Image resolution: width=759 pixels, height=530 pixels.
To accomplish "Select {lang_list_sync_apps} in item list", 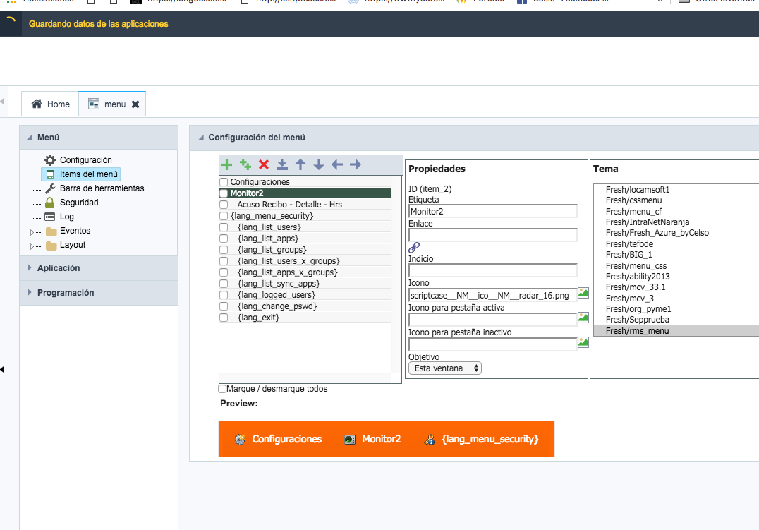I will coord(279,284).
